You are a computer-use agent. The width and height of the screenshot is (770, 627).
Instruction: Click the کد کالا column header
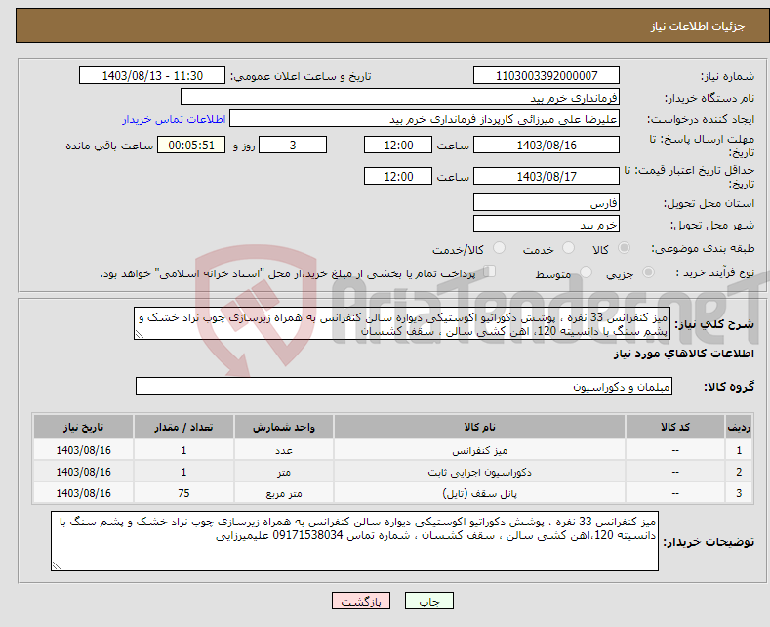[674, 427]
